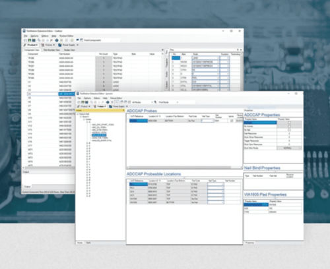Toggle the Ignore checkbox in ADCCAP Probes row
330x269 pixels.
[x=232, y=121]
